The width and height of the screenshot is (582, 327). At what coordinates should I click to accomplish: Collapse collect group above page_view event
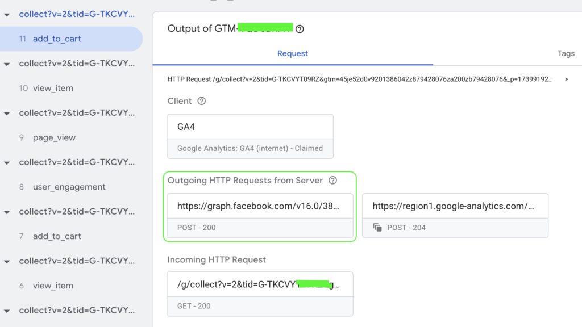(x=7, y=114)
